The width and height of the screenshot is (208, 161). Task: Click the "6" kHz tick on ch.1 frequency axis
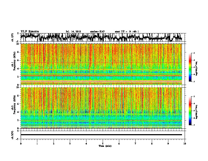coord(18,60)
